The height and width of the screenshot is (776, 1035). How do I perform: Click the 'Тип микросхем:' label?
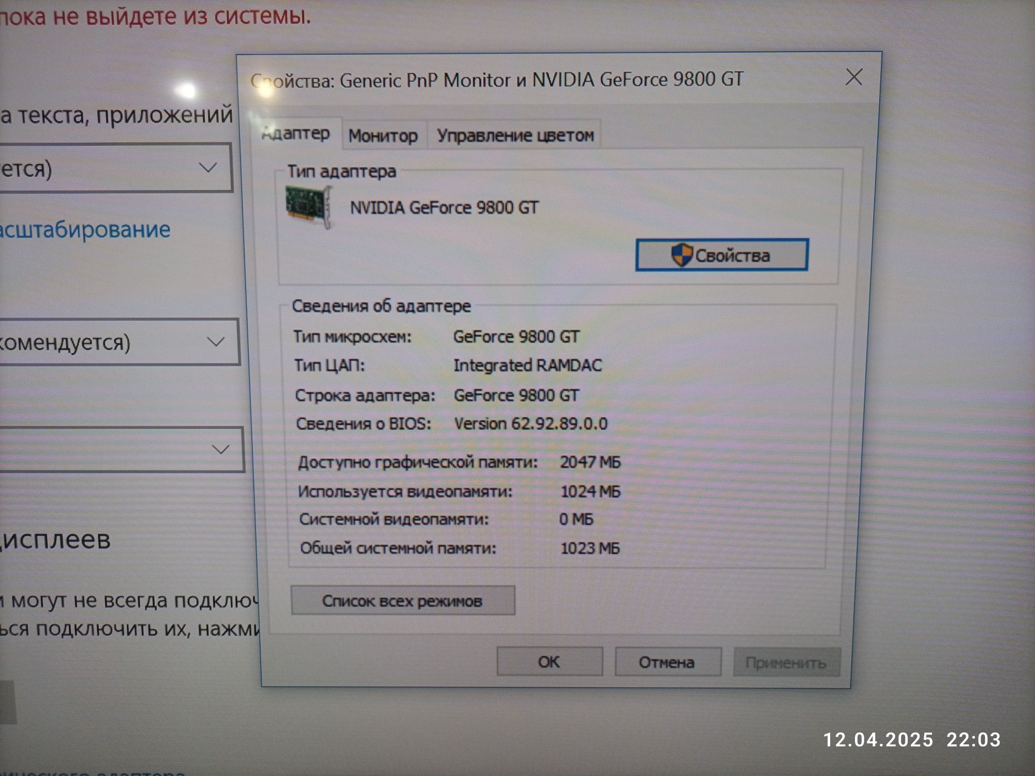pyautogui.click(x=352, y=337)
